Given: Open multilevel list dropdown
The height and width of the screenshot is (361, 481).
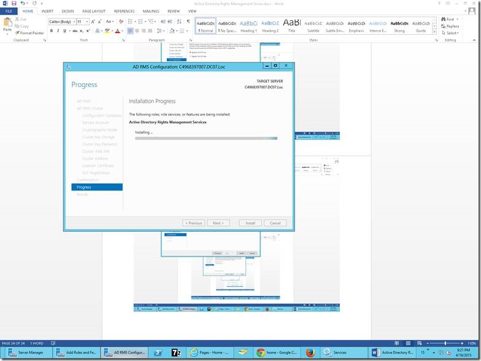Looking at the screenshot, I should [152, 21].
